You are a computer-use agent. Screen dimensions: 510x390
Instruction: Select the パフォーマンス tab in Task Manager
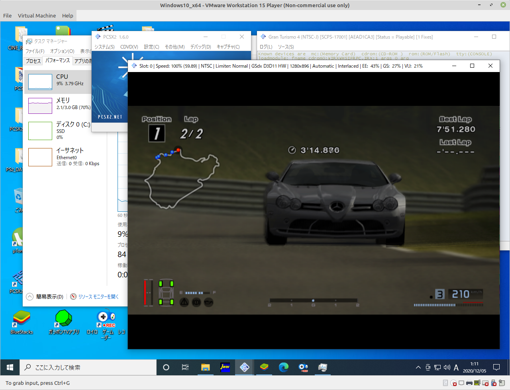(x=57, y=60)
